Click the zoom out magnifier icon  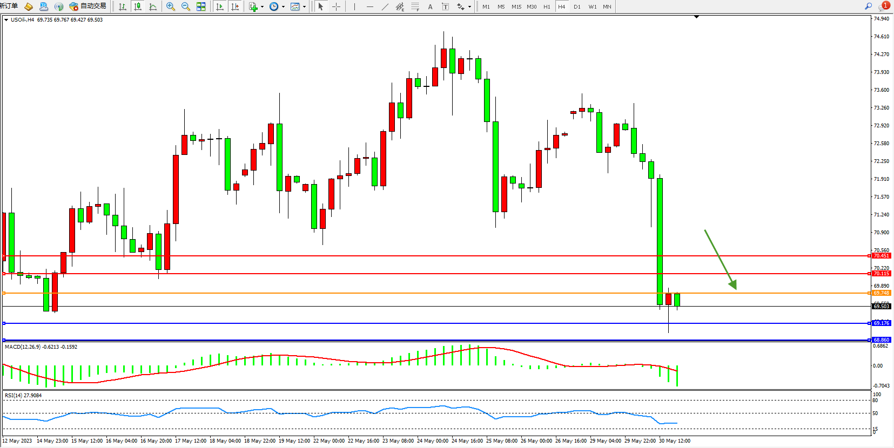(x=186, y=6)
